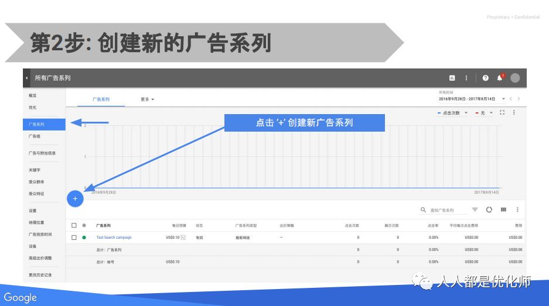Sort by the 每日预算 column header

(179, 226)
